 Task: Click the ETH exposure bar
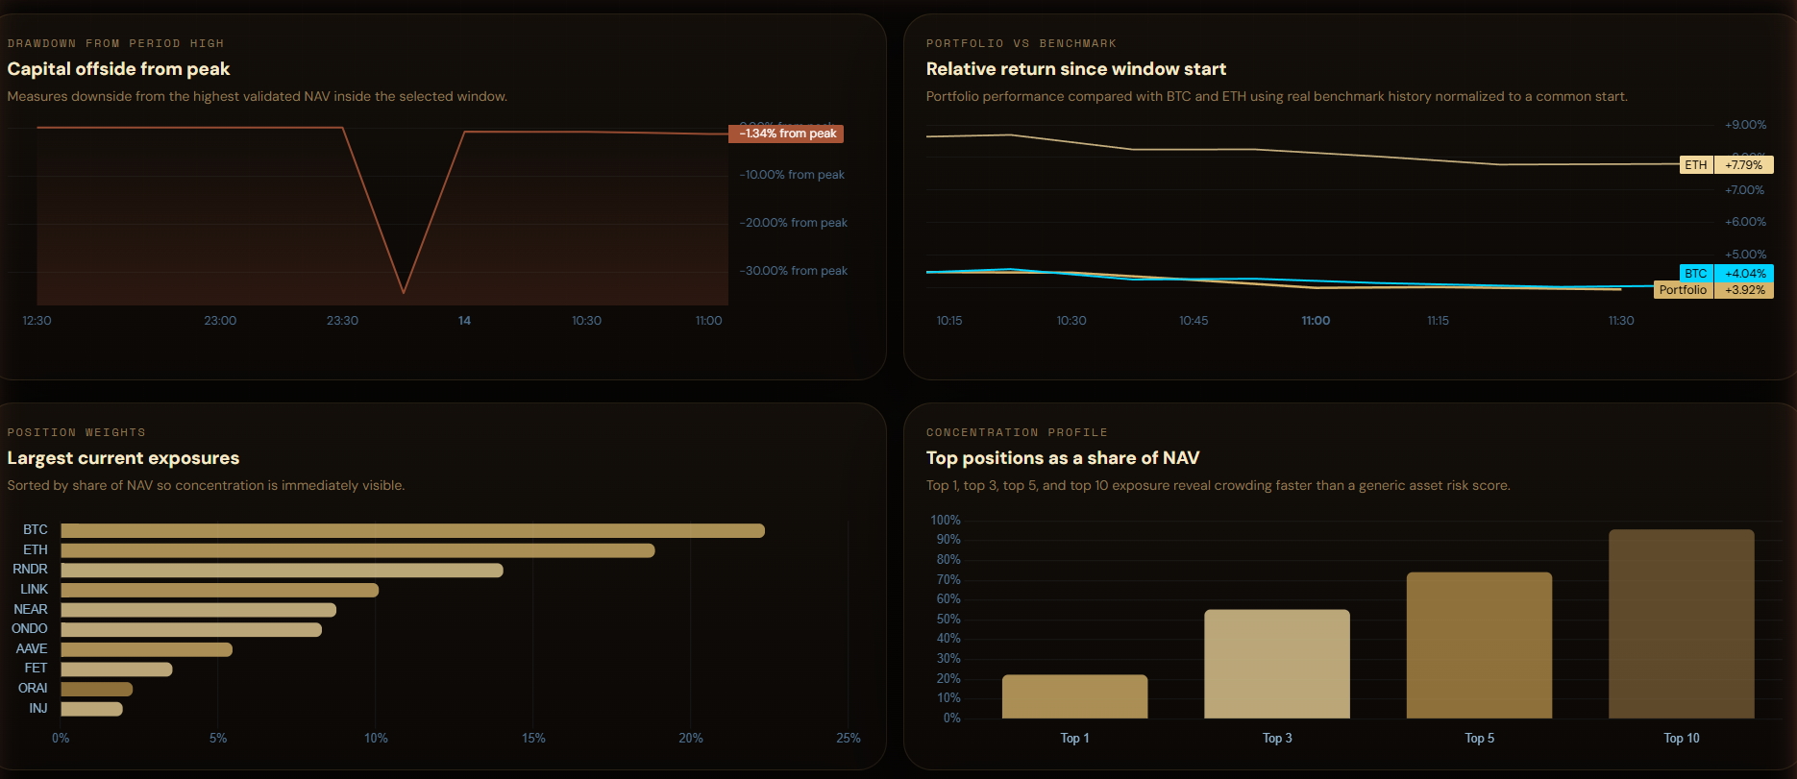pos(357,550)
